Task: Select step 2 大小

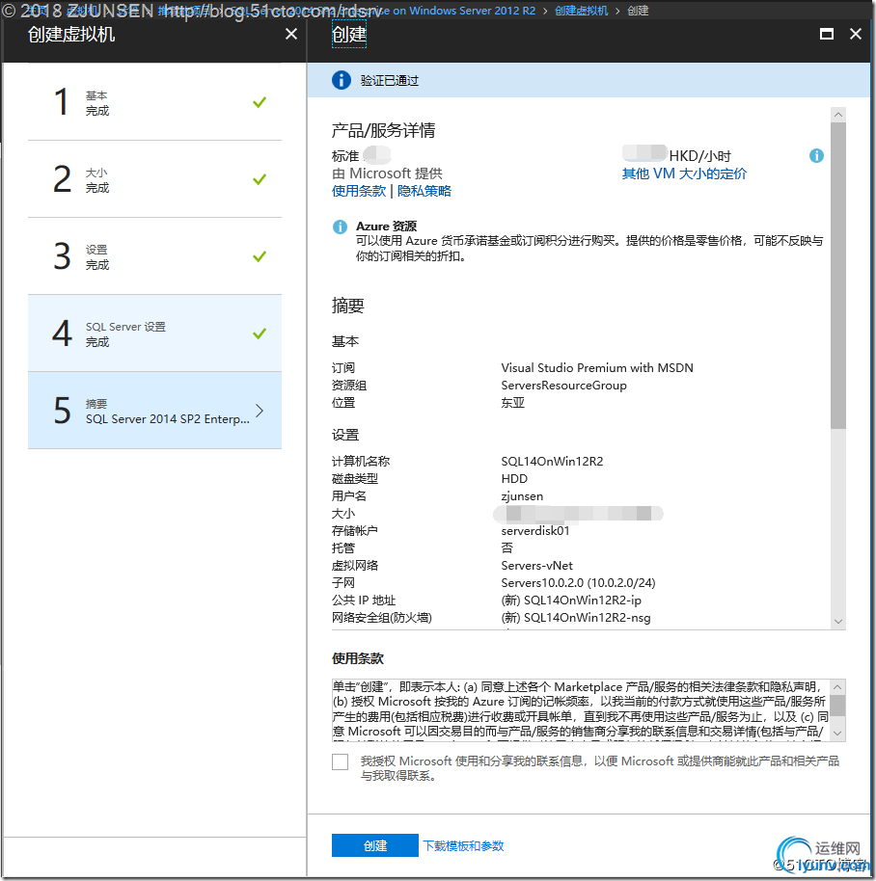Action: 154,179
